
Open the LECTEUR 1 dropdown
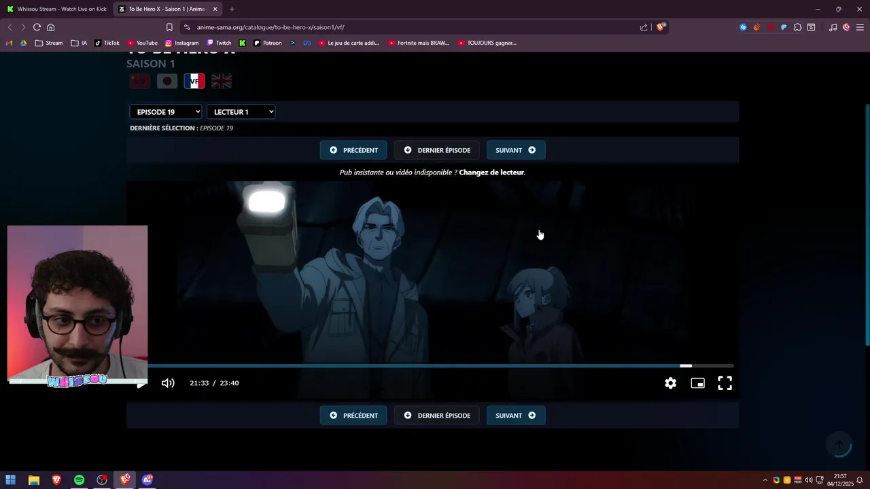[241, 112]
